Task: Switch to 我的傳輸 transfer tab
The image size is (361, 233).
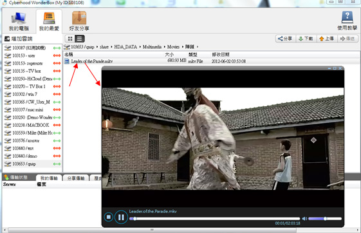Action: (49, 178)
